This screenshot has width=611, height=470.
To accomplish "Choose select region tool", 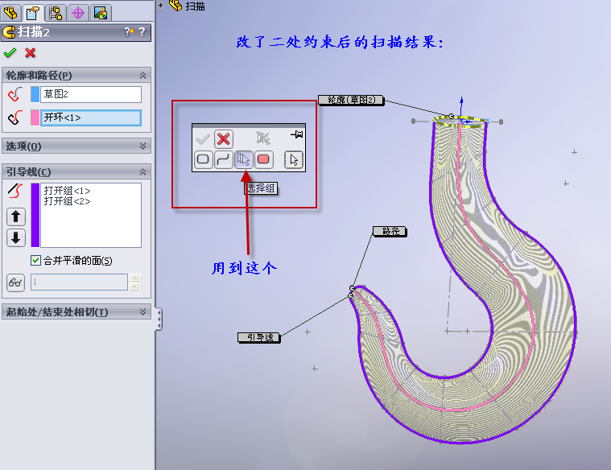I will (263, 159).
